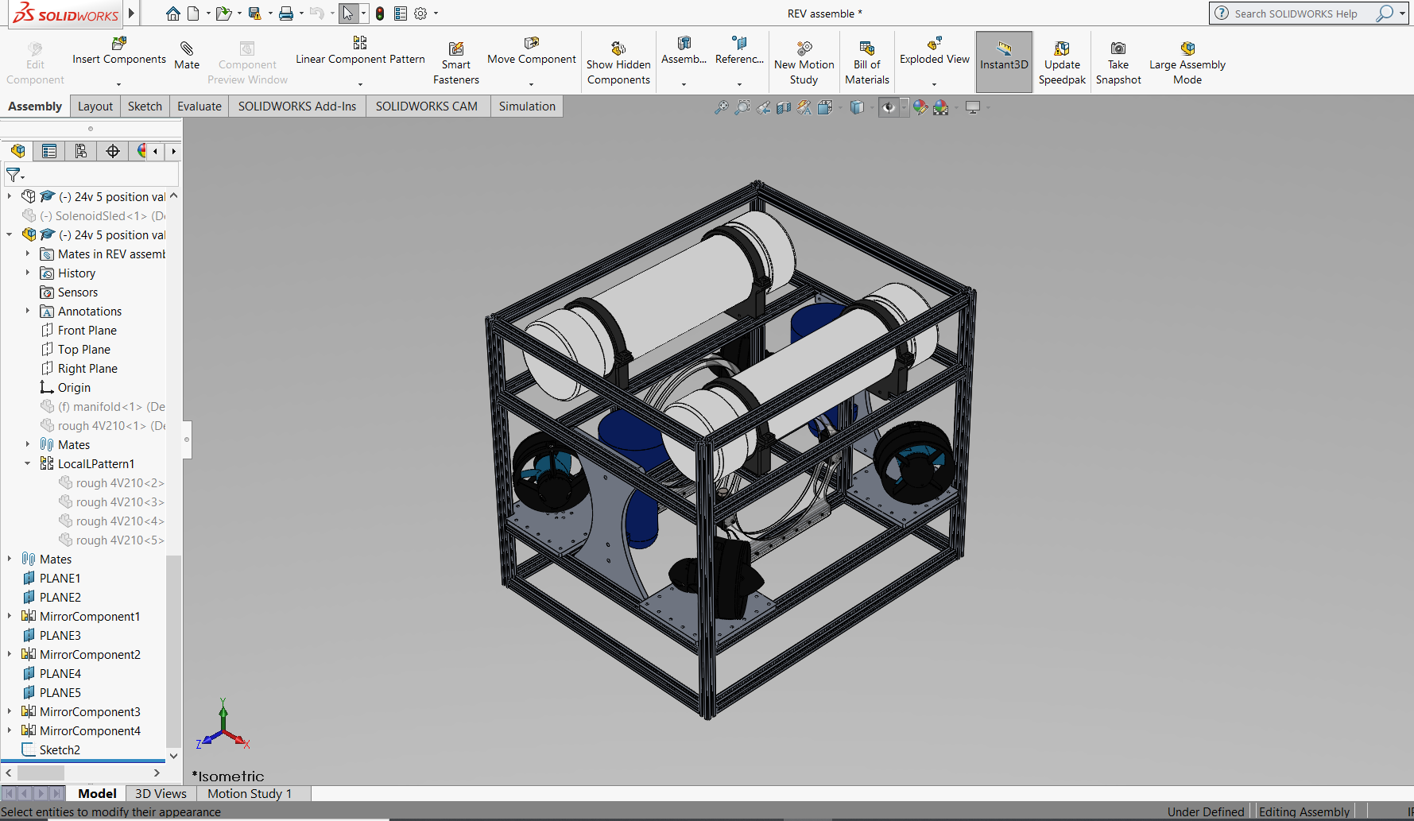Viewport: 1414px width, 821px height.
Task: Click the Mate tool icon
Action: [x=187, y=49]
